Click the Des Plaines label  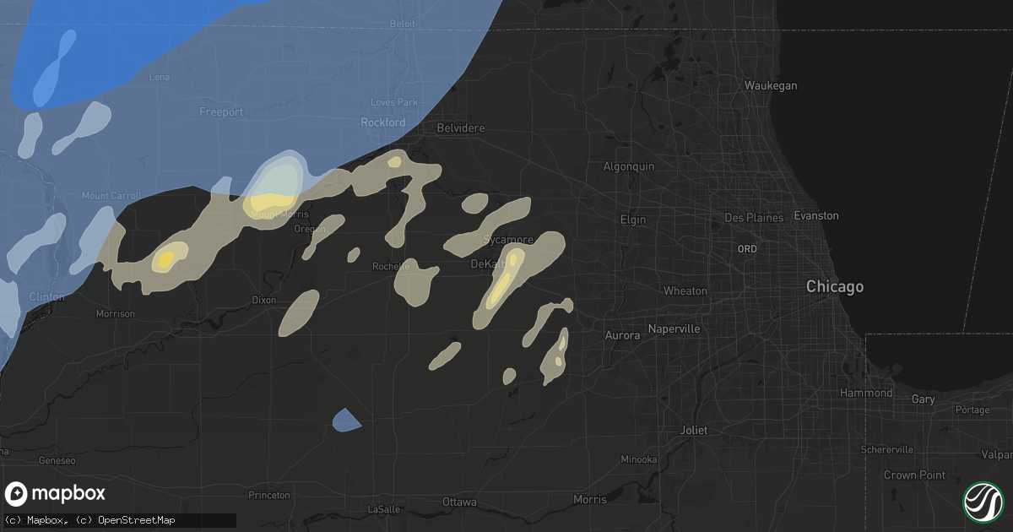click(754, 218)
